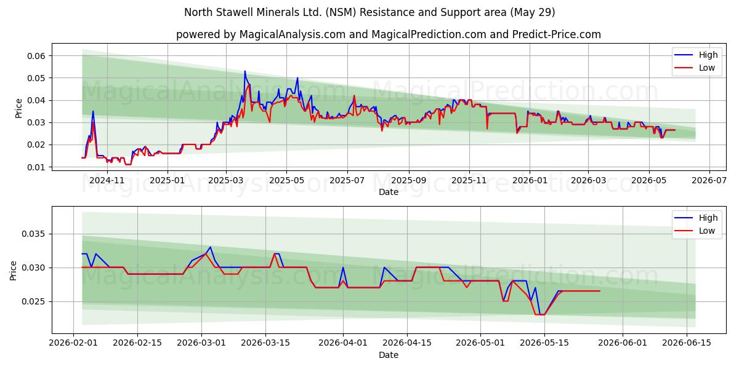Click the '2024-11' x-axis tick label
Screen dimensions: 739x369
click(x=108, y=181)
